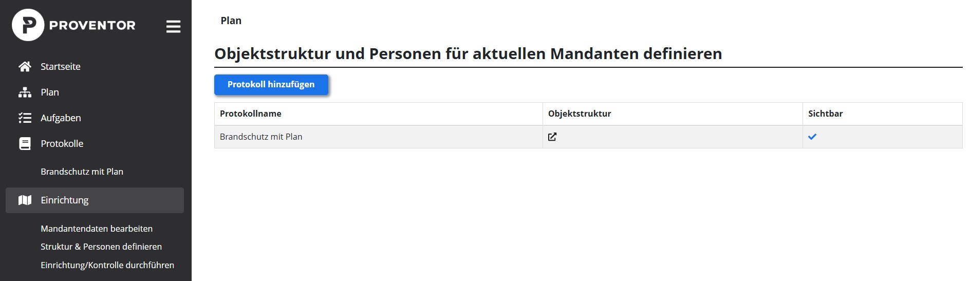The width and height of the screenshot is (971, 281).
Task: Open Brandschutz mit Plan sidebar link
Action: pyautogui.click(x=82, y=172)
